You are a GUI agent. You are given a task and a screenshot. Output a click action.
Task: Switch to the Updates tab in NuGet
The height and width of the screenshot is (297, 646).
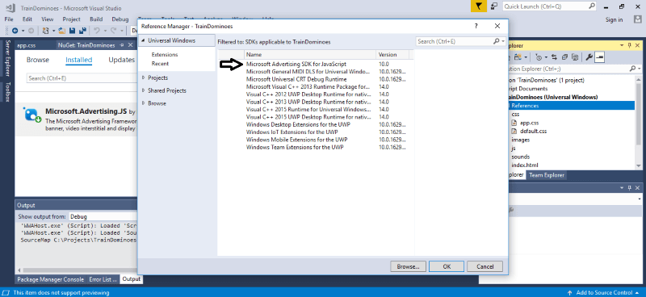coord(122,60)
